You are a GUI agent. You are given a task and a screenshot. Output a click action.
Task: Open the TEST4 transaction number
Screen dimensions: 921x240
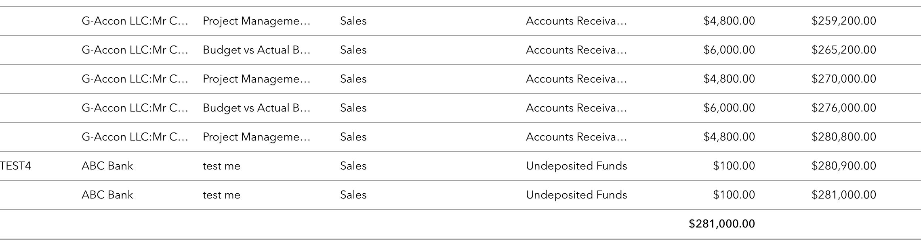click(x=16, y=166)
